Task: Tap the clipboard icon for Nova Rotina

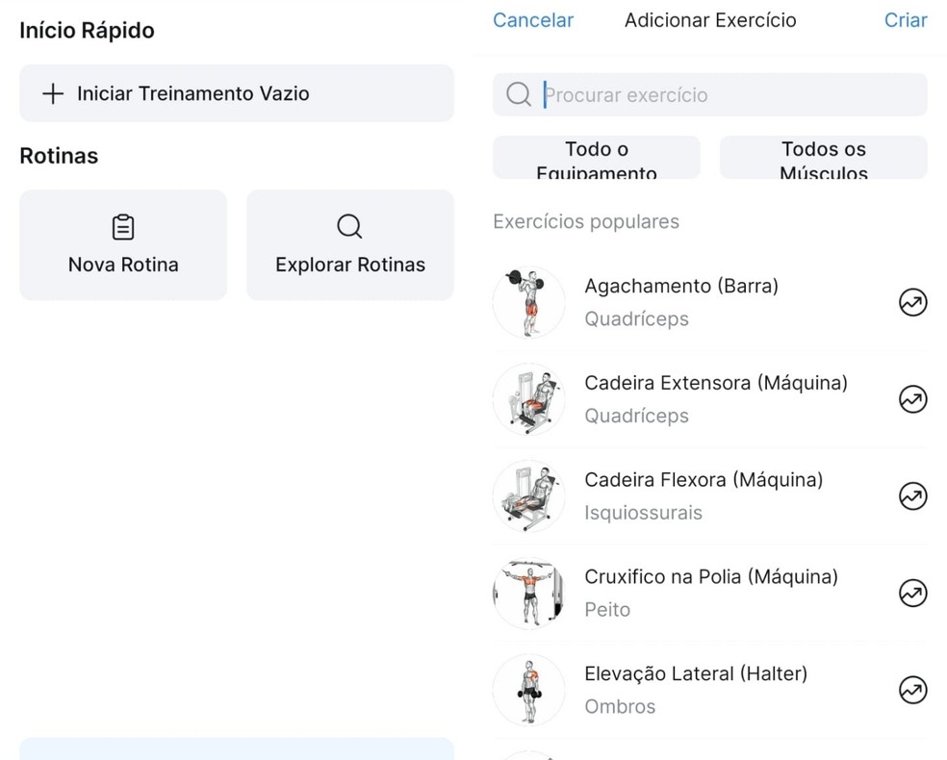Action: (x=123, y=227)
